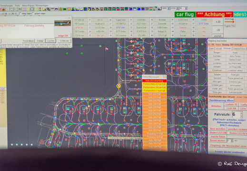Image resolution: width=247 pixels, height=171 pixels.
Task: Open Alarm Popup / Klimaanlagen menu
Action: click(35, 6)
